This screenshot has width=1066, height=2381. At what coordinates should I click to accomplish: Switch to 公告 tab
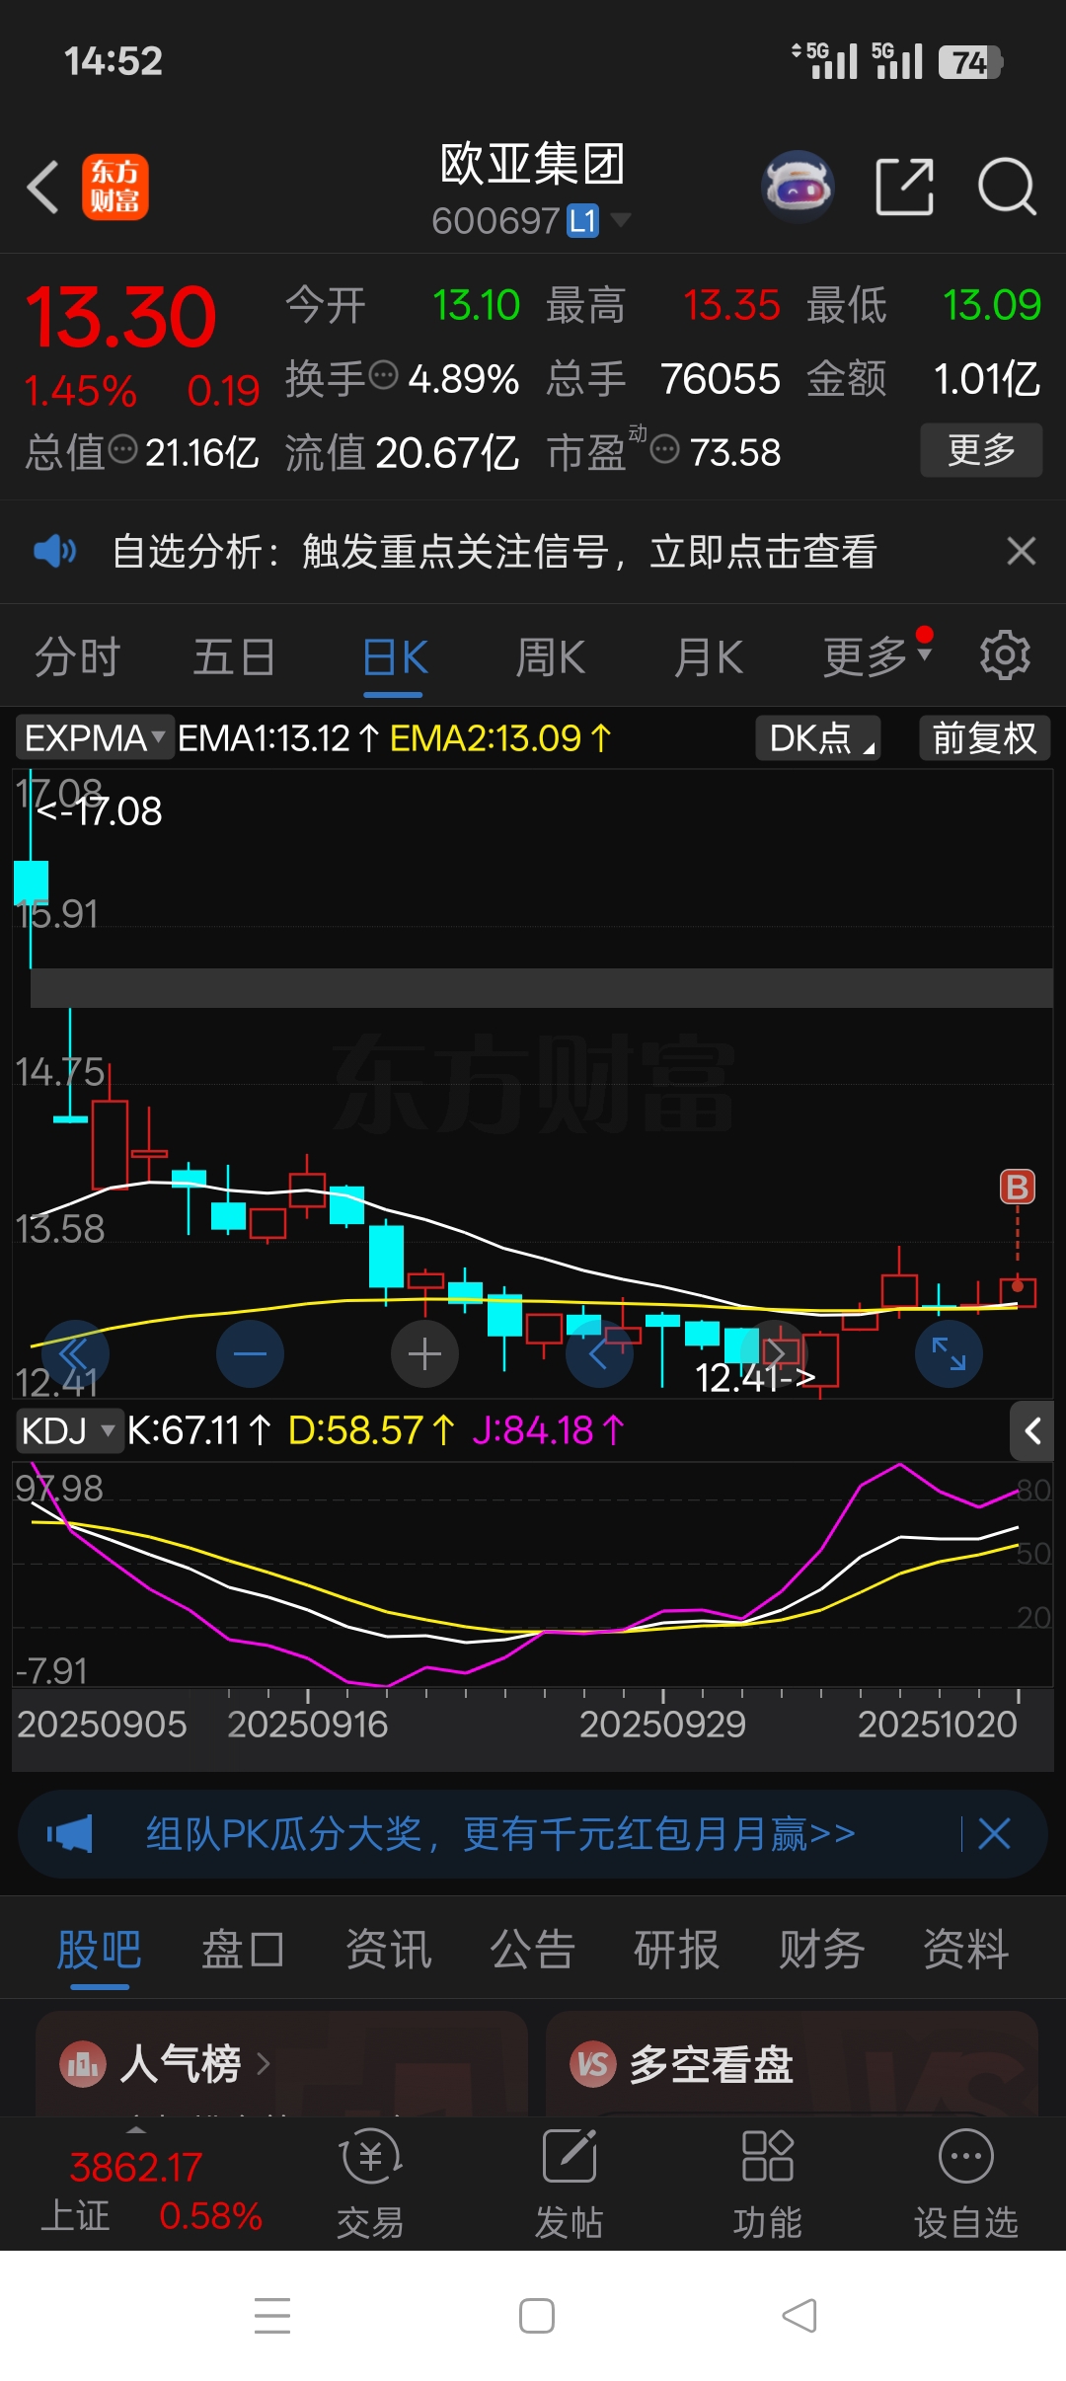(x=532, y=1951)
